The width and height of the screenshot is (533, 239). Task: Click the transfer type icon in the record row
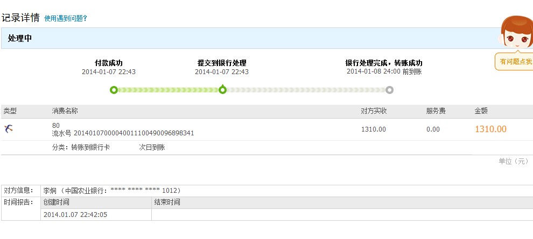9,128
